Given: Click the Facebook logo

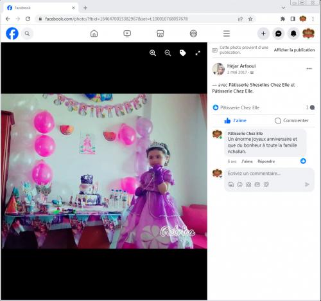Looking at the screenshot, I should pyautogui.click(x=12, y=33).
